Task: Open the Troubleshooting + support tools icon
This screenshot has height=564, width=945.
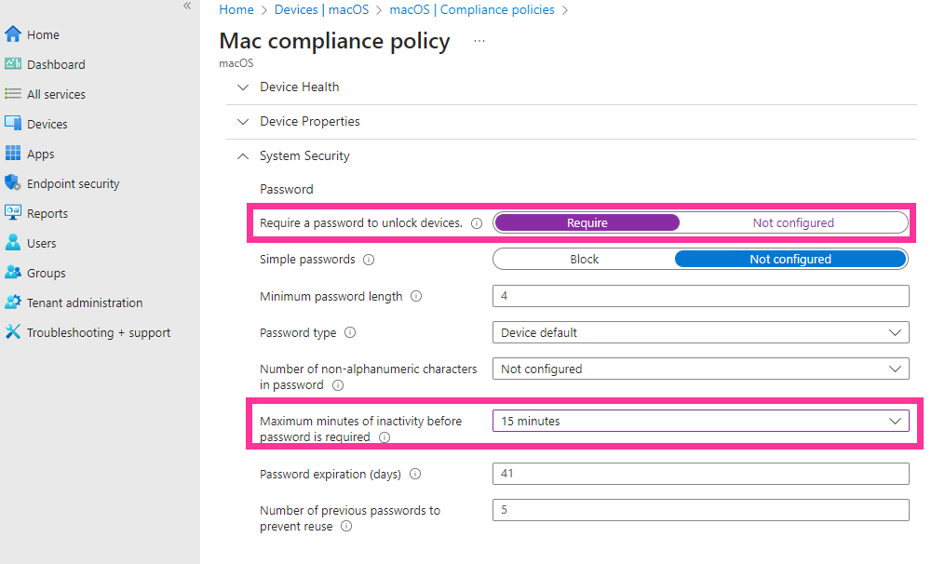Action: click(13, 332)
